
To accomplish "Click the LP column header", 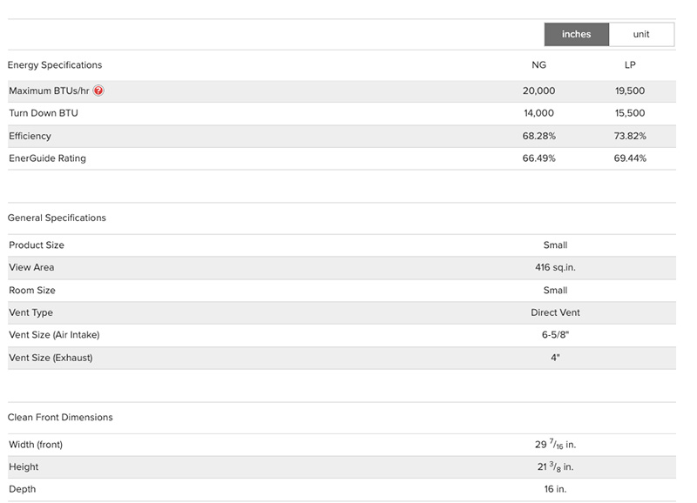I will click(x=630, y=65).
